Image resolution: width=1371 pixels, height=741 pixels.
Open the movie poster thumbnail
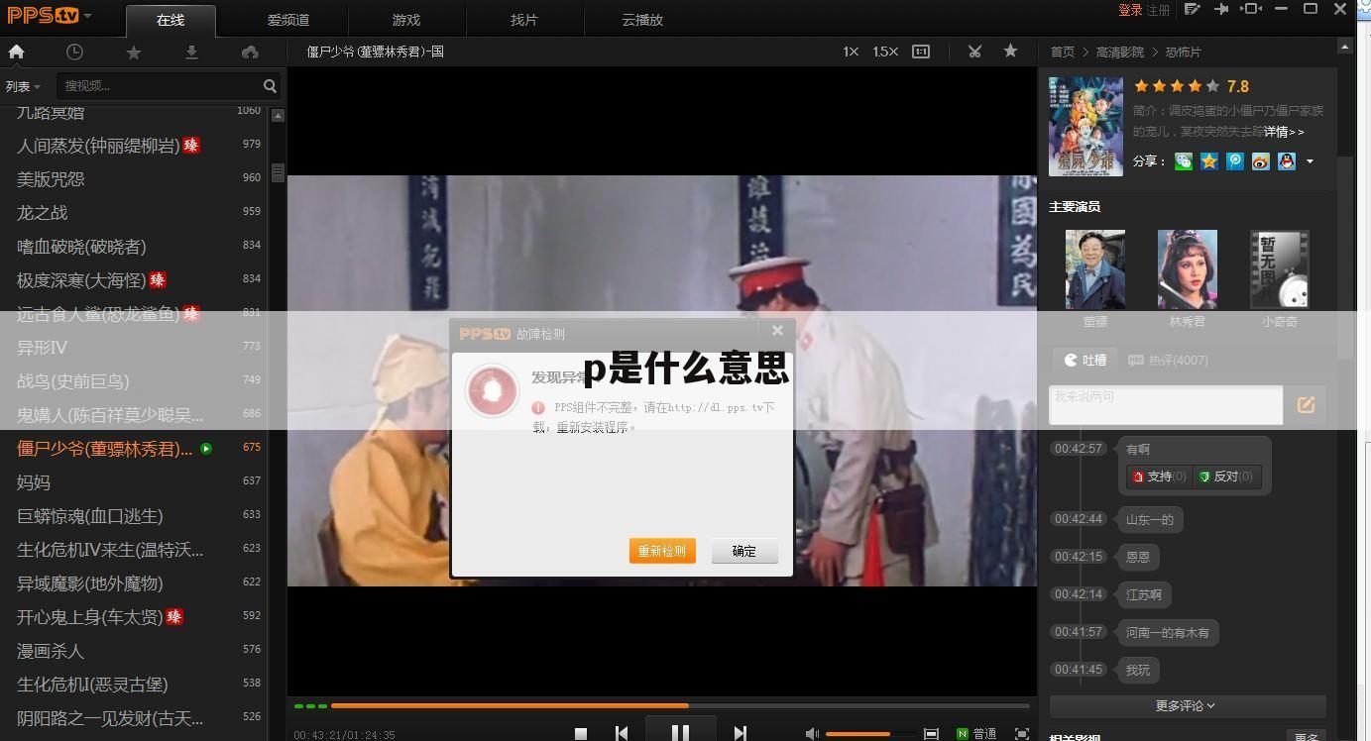click(1085, 126)
